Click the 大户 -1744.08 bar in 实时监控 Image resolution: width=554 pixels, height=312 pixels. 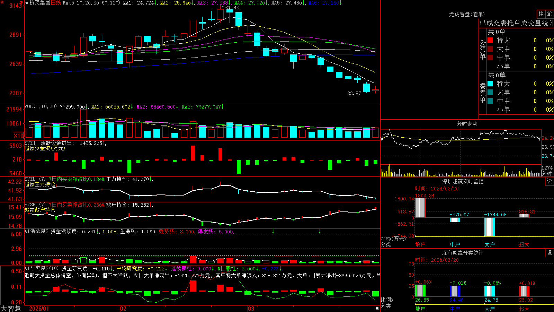(x=490, y=227)
